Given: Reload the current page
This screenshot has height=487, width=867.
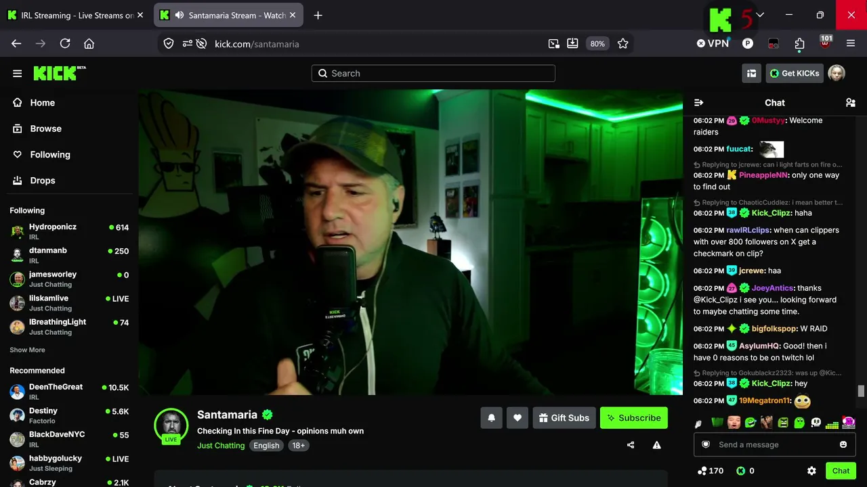Looking at the screenshot, I should (65, 44).
